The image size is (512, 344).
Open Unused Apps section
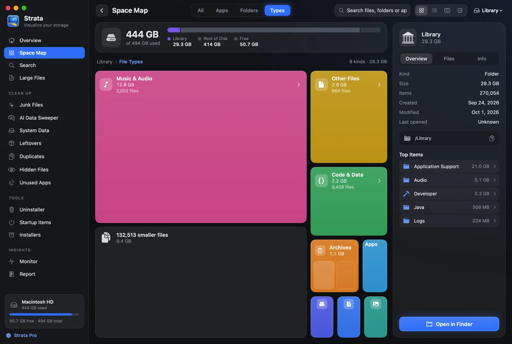click(x=44, y=183)
